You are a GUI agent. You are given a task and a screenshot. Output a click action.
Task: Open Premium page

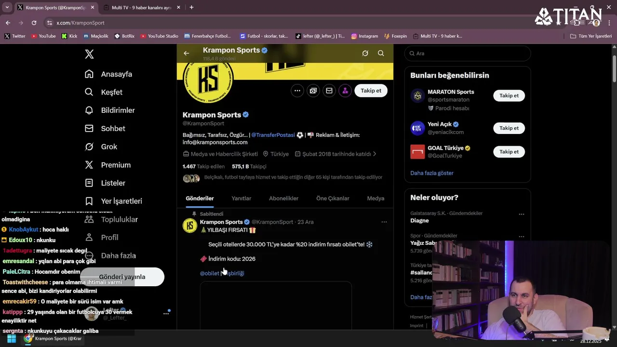click(x=108, y=165)
